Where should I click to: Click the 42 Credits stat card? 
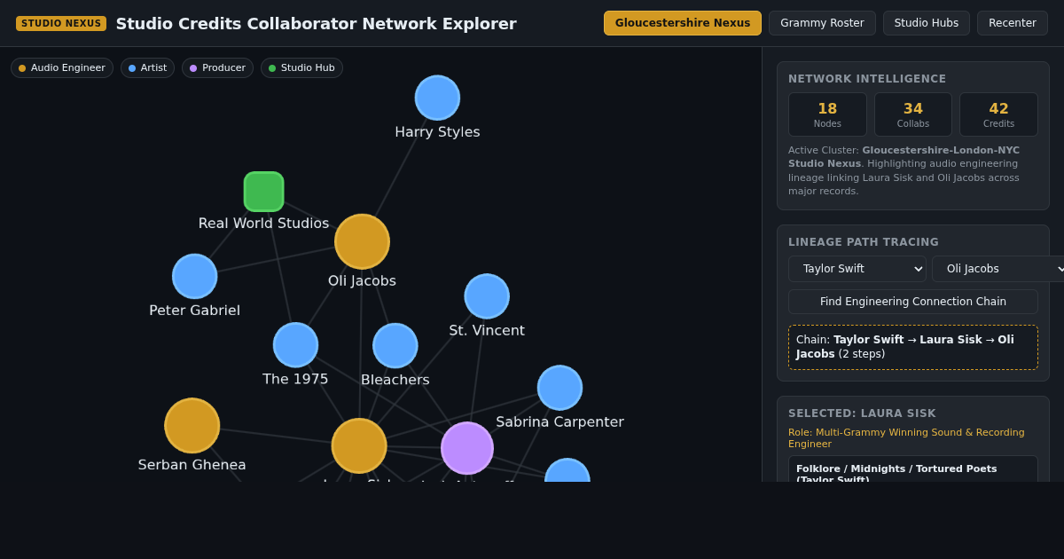pos(998,114)
